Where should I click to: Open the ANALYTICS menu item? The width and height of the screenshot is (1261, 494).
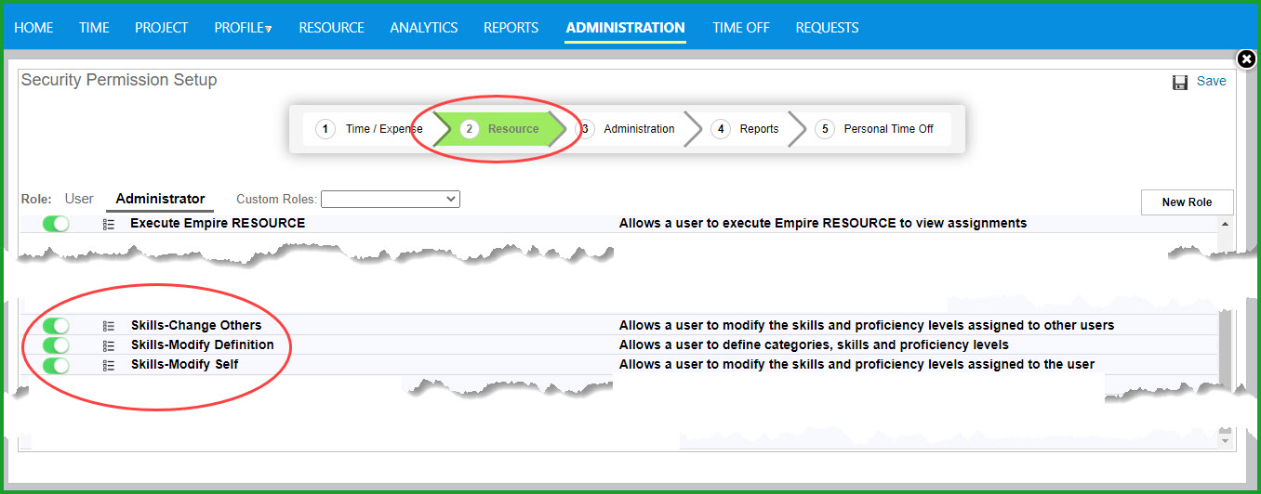423,28
